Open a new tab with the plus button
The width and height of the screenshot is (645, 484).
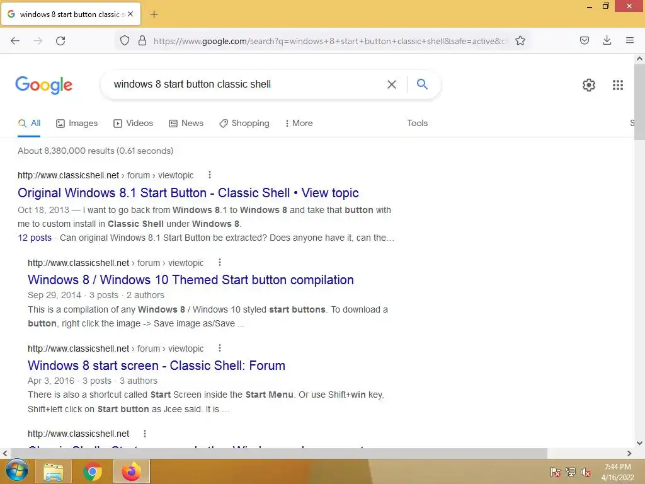point(154,14)
